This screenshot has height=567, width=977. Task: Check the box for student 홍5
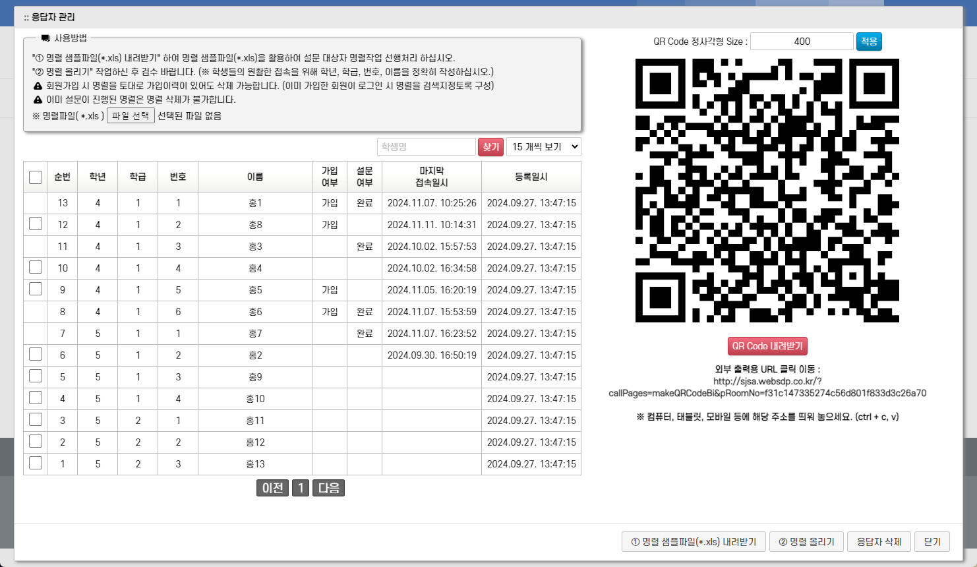pos(36,289)
